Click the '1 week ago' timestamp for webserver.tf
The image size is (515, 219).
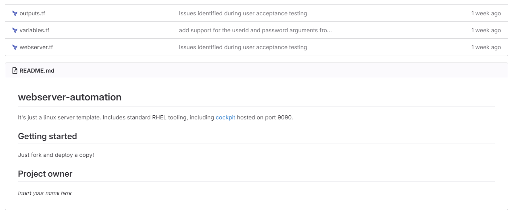(486, 47)
